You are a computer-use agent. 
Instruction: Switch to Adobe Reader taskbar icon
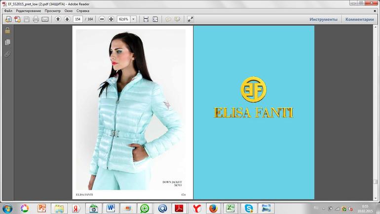[179, 209]
